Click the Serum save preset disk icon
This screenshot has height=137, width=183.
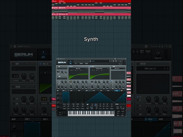90,61
